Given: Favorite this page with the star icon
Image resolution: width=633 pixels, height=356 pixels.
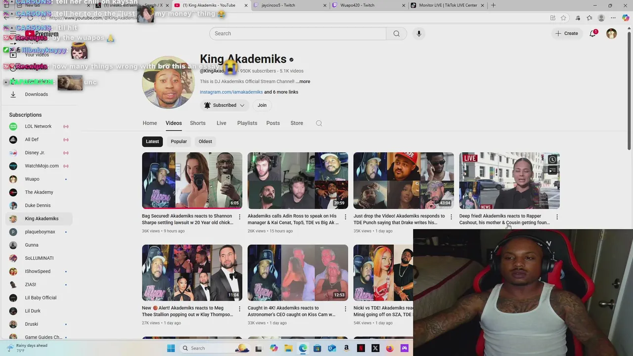Looking at the screenshot, I should pyautogui.click(x=563, y=18).
